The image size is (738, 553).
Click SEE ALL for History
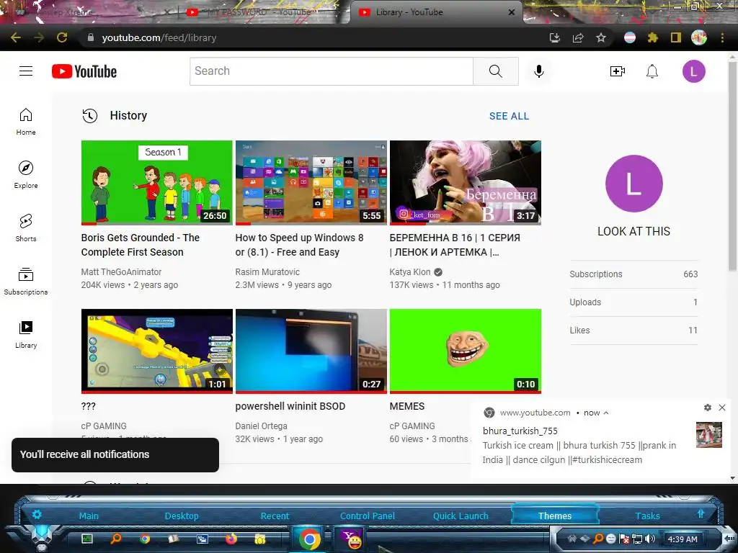click(x=509, y=116)
